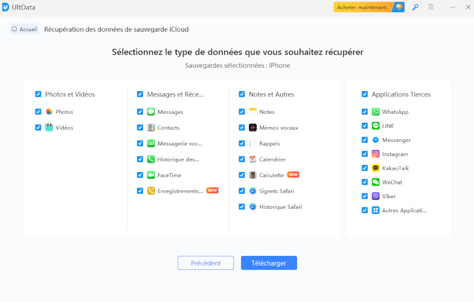Toggle the Instagram checkbox

point(365,154)
